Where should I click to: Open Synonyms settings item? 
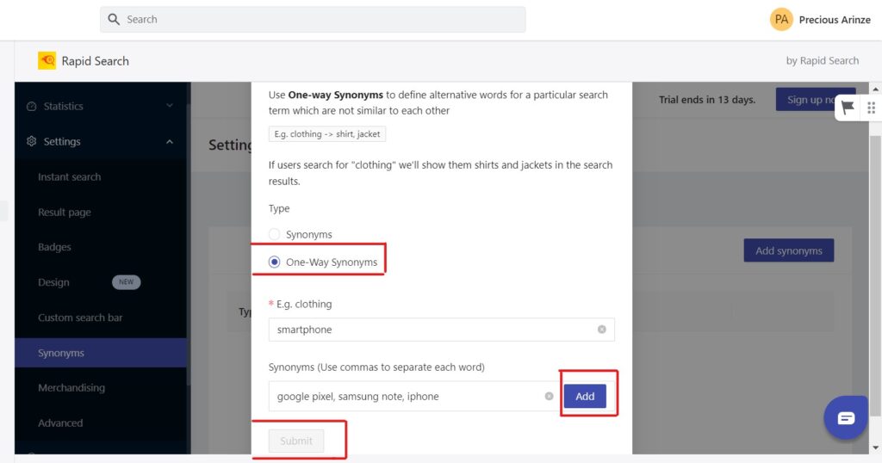[x=101, y=353]
